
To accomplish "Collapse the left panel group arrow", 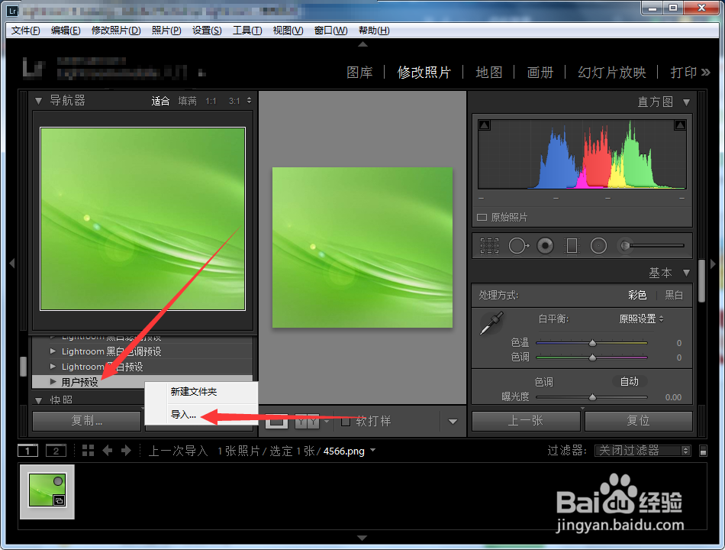I will [x=12, y=264].
